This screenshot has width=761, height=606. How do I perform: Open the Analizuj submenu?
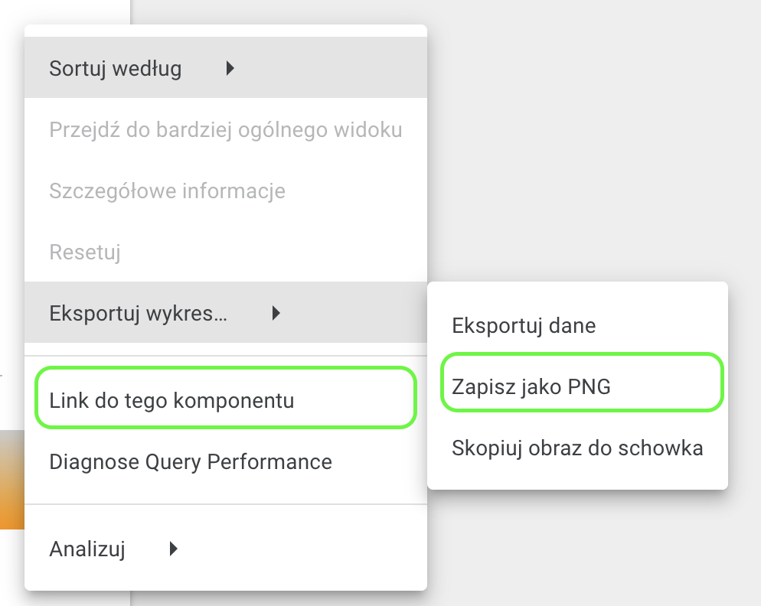coord(87,549)
